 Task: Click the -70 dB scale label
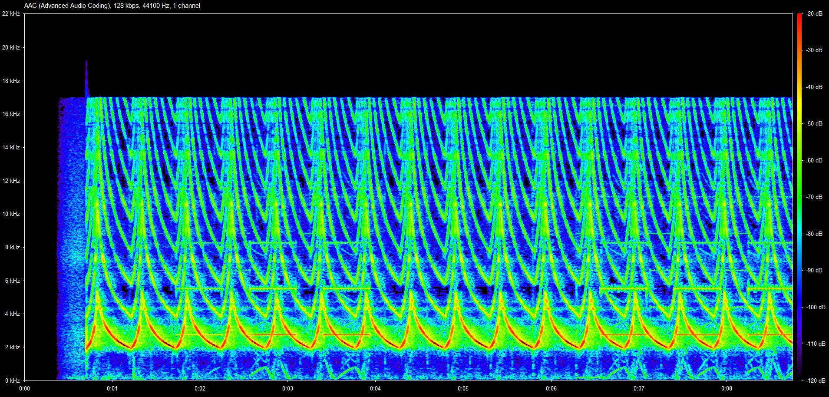[814, 197]
